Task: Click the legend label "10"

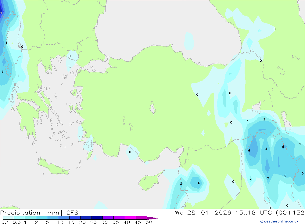Action: 60,222
